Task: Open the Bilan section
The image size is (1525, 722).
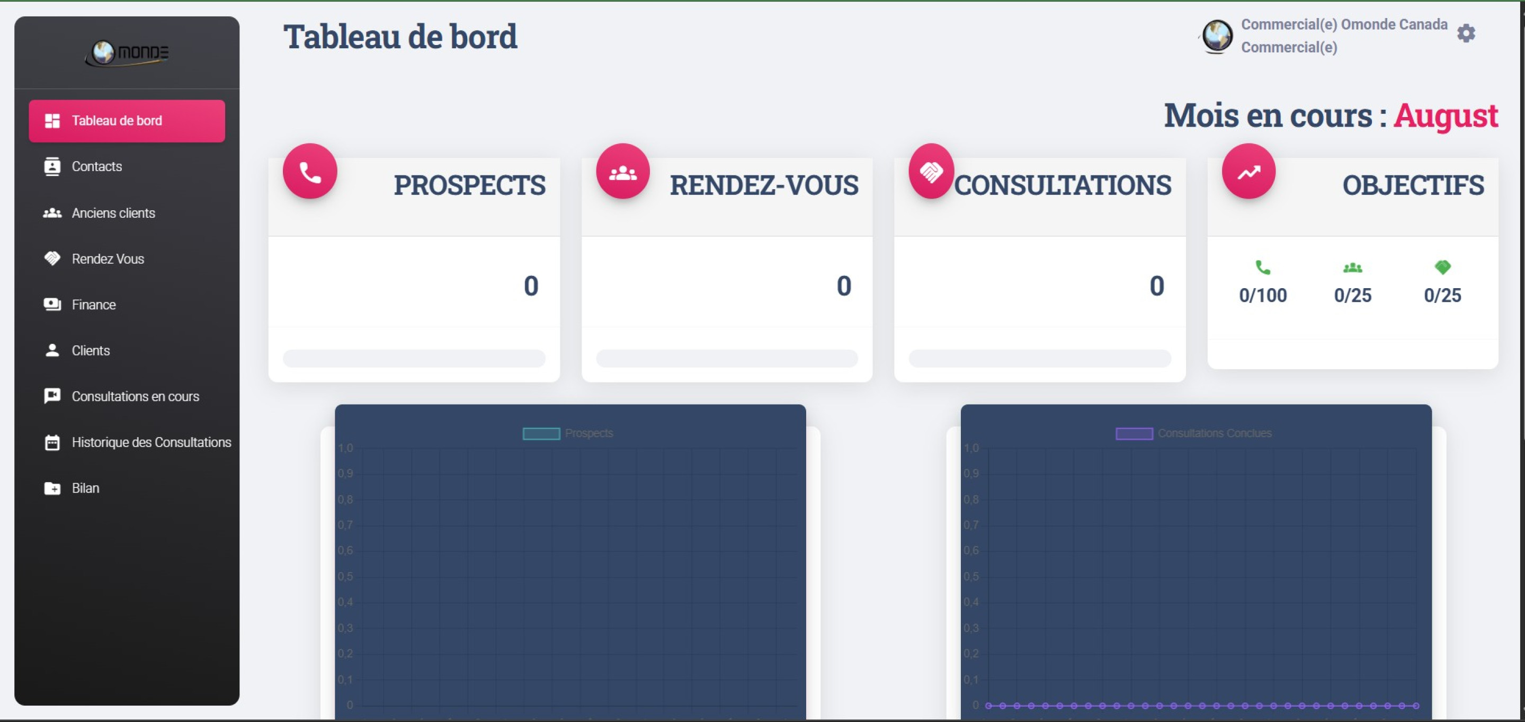Action: [85, 489]
